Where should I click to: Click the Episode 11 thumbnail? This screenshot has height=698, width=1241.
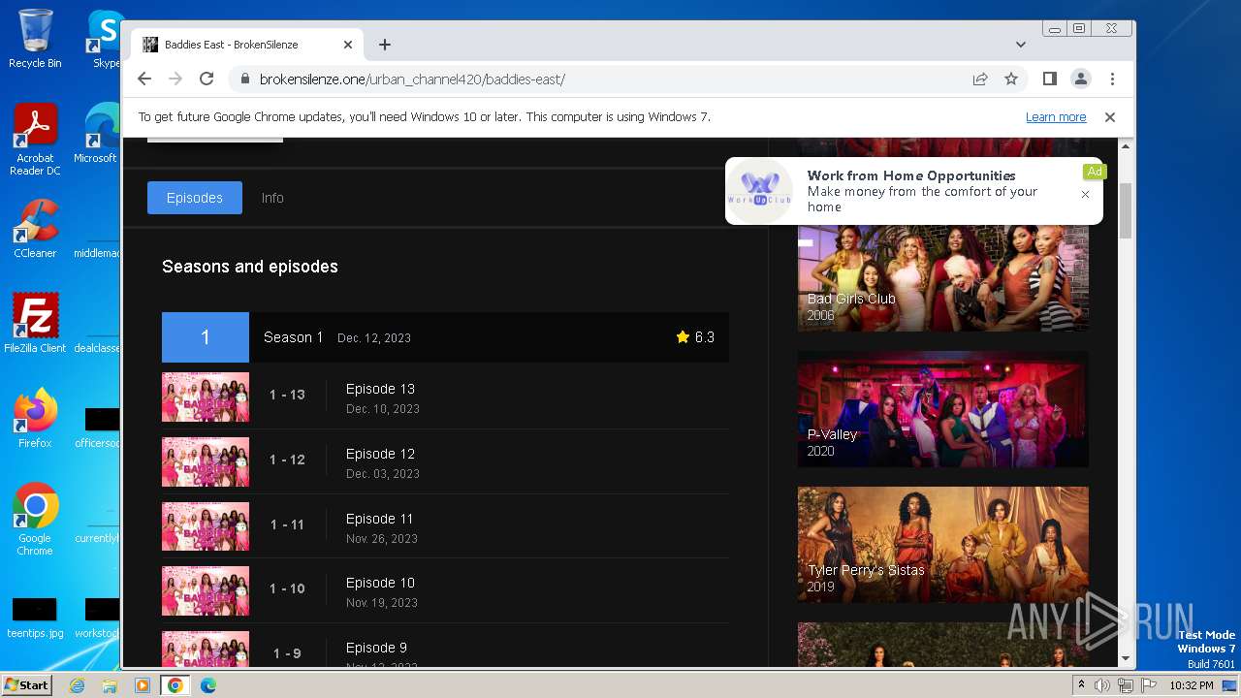point(206,526)
